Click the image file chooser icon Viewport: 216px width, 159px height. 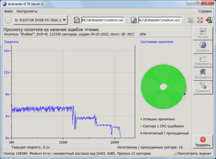[x=77, y=20]
